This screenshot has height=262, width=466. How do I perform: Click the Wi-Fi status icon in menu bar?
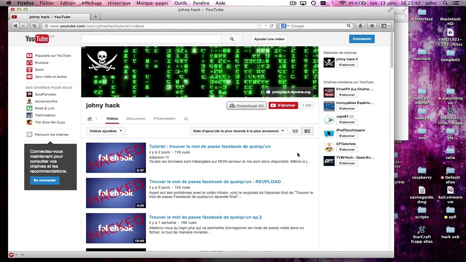click(x=342, y=3)
